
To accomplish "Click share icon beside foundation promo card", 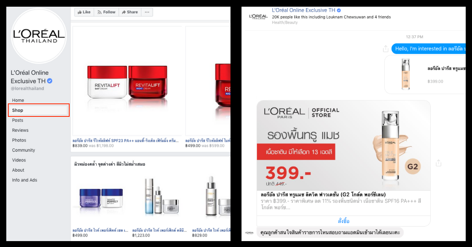I will click(x=439, y=163).
